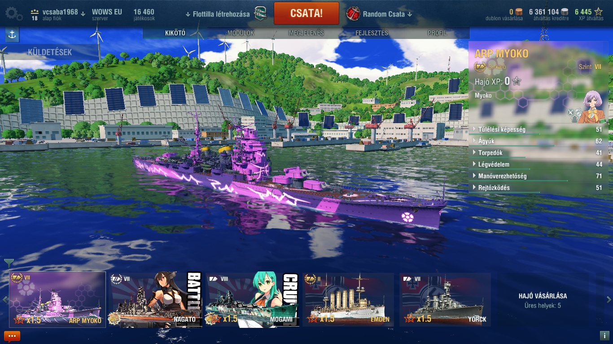The height and width of the screenshot is (344, 613).
Task: Open the settings gear menu
Action: point(13,14)
